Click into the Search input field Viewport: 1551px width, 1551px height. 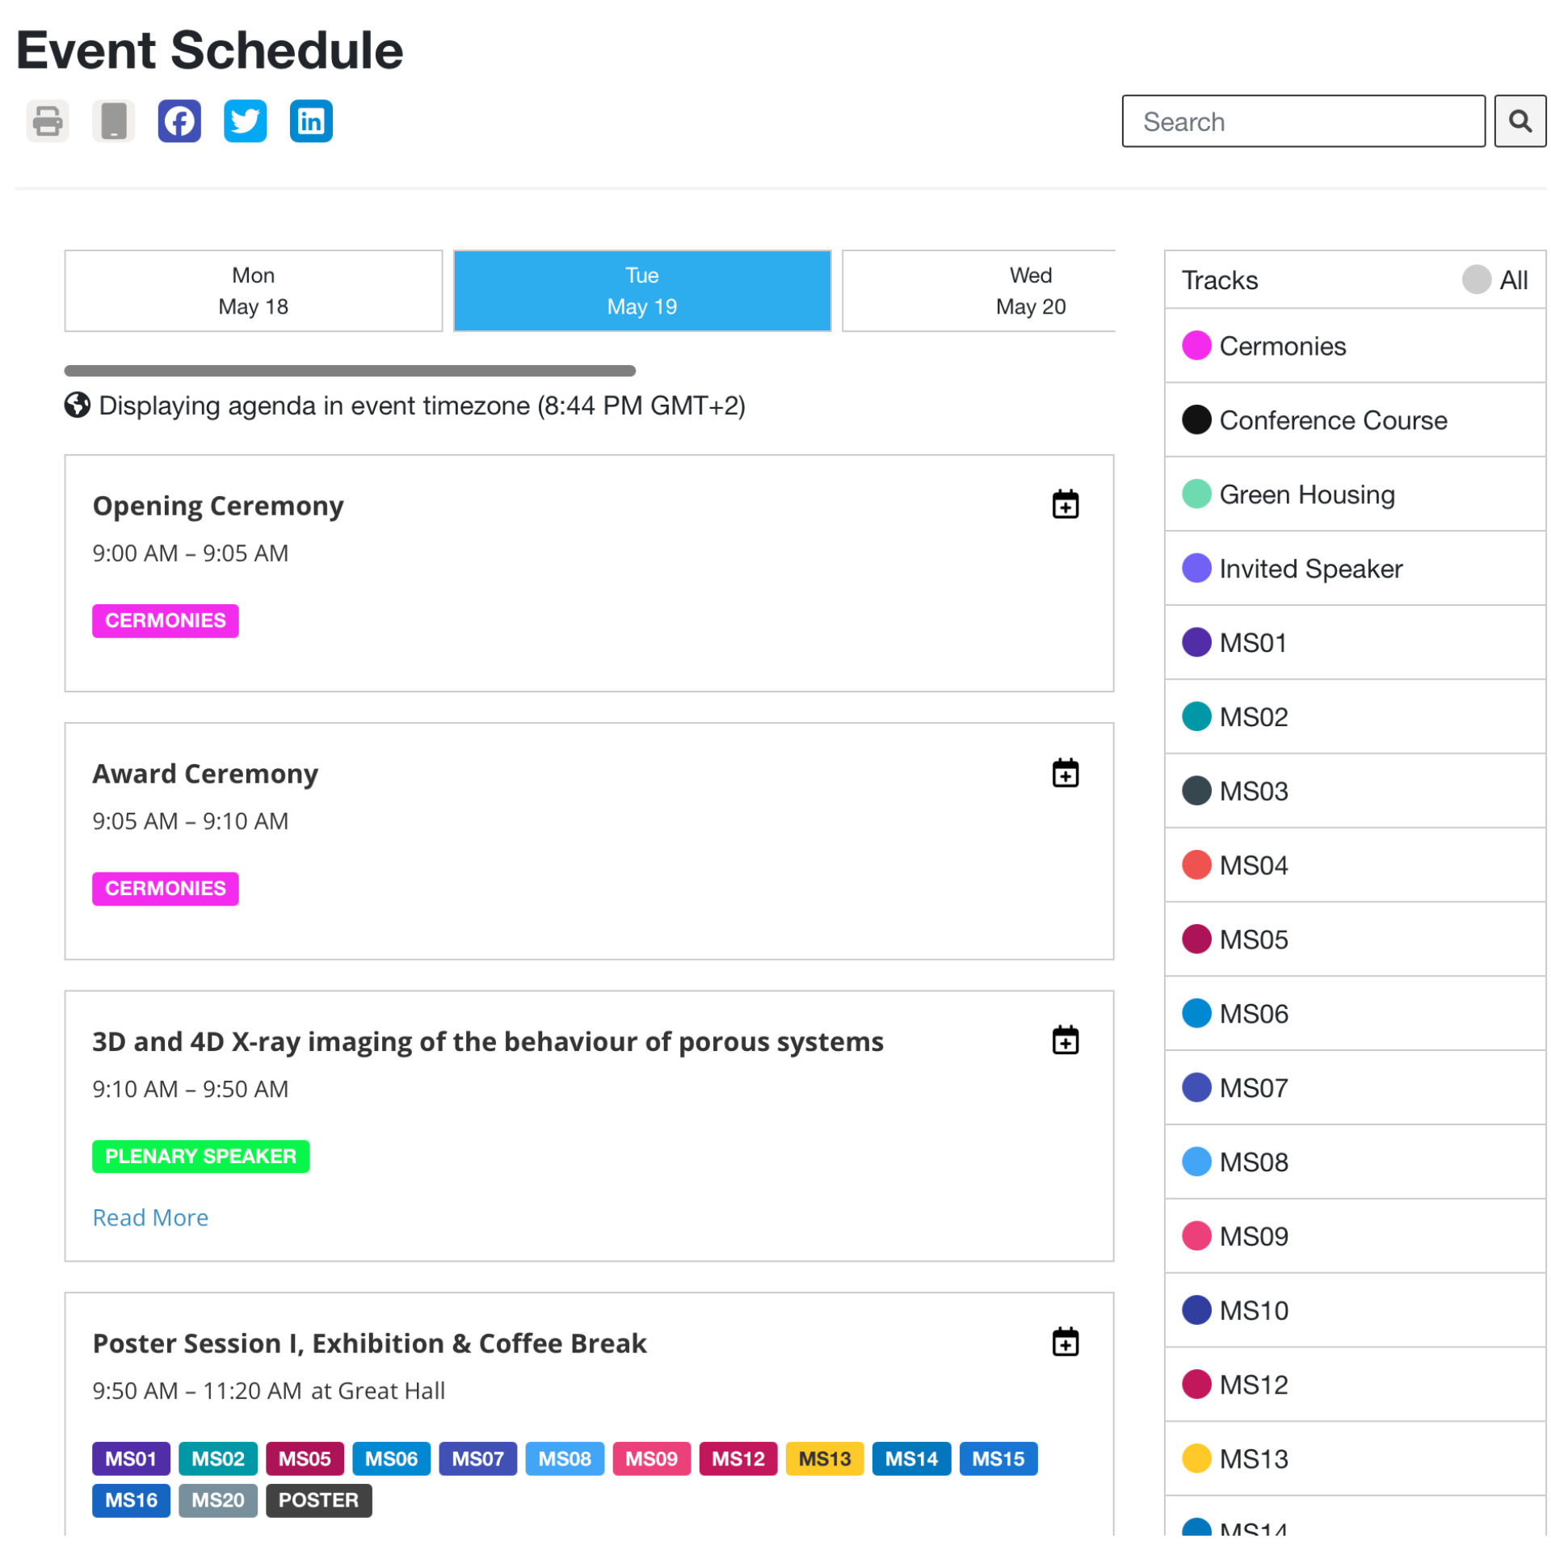tap(1302, 121)
